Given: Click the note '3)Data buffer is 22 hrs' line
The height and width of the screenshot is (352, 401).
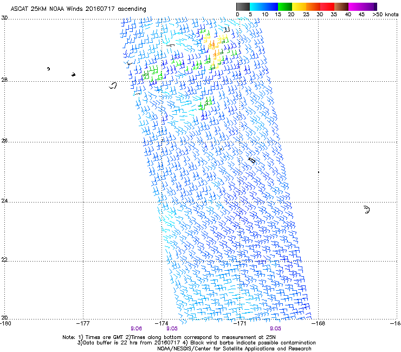Looking at the screenshot, I should (197, 343).
